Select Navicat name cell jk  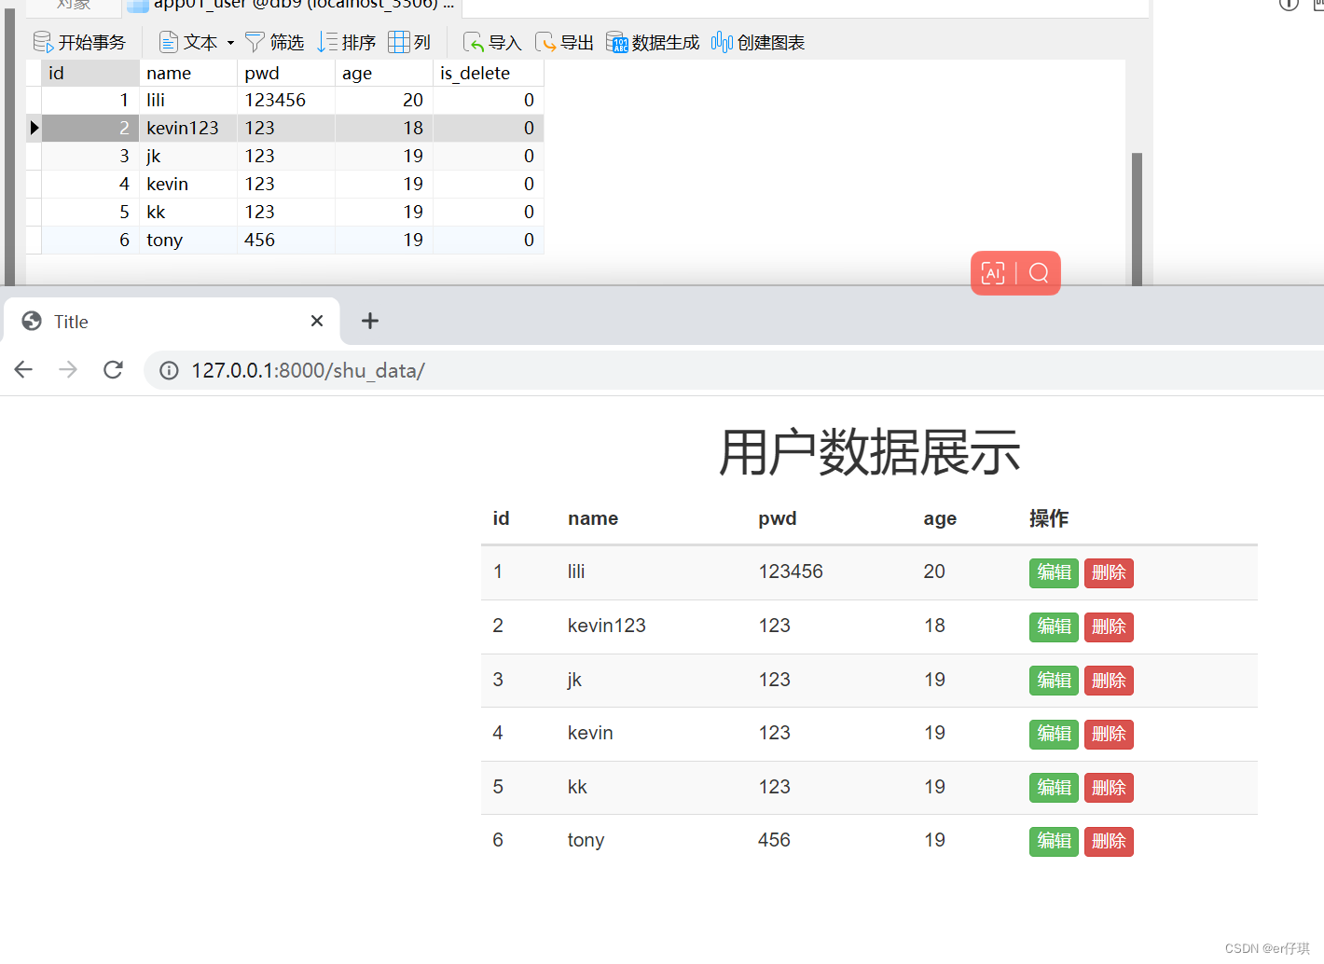188,156
